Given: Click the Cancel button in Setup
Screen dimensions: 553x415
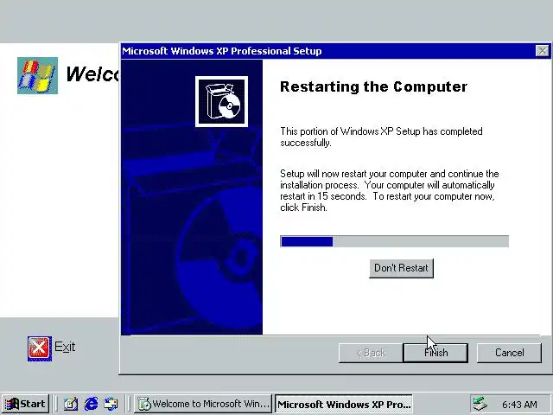Looking at the screenshot, I should click(509, 353).
